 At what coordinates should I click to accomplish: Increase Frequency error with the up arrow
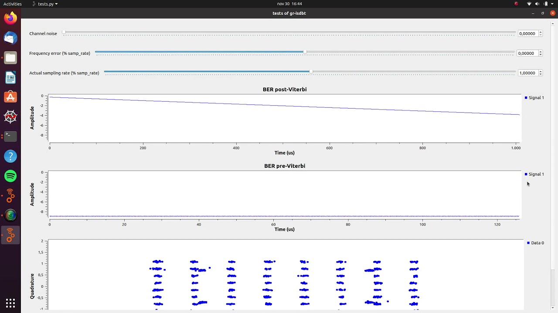tap(541, 52)
